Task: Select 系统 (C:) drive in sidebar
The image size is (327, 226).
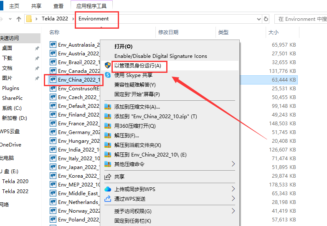Action: (12, 108)
